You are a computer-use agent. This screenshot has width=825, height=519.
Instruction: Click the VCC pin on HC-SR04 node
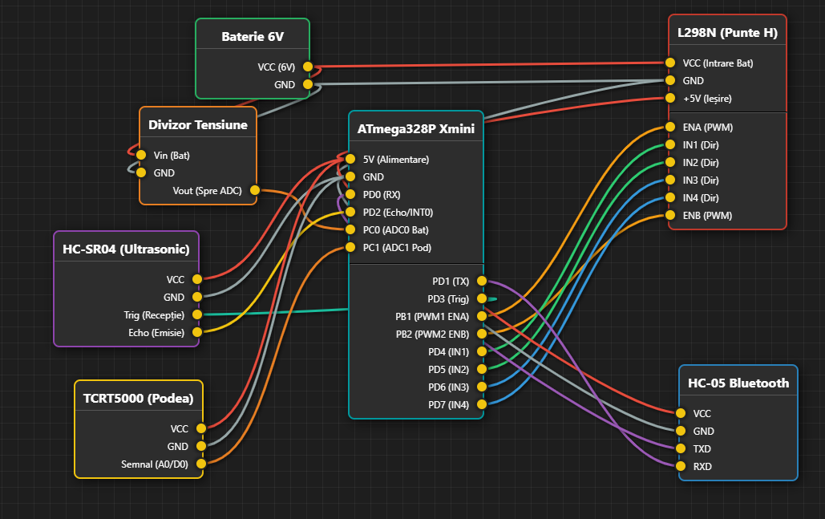(x=196, y=279)
